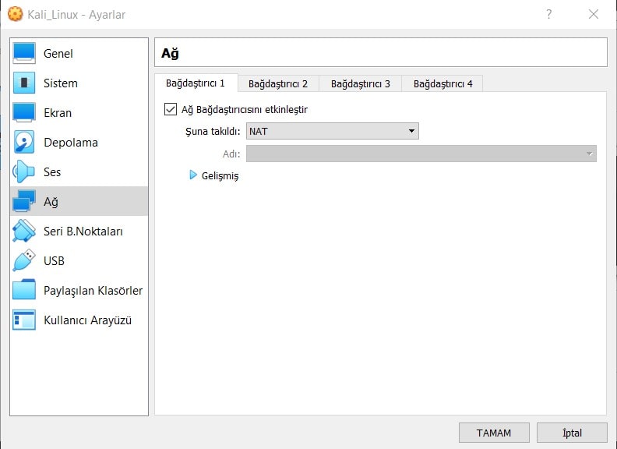The width and height of the screenshot is (617, 449).
Task: Expand the Gelişmiş advanced section
Action: tap(193, 175)
